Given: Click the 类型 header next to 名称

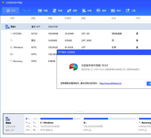Looking at the screenshot, I should (33, 18).
